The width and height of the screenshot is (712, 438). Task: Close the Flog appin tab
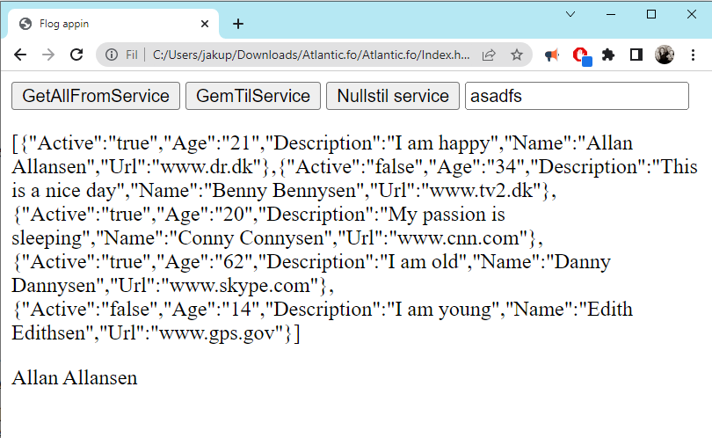point(205,24)
